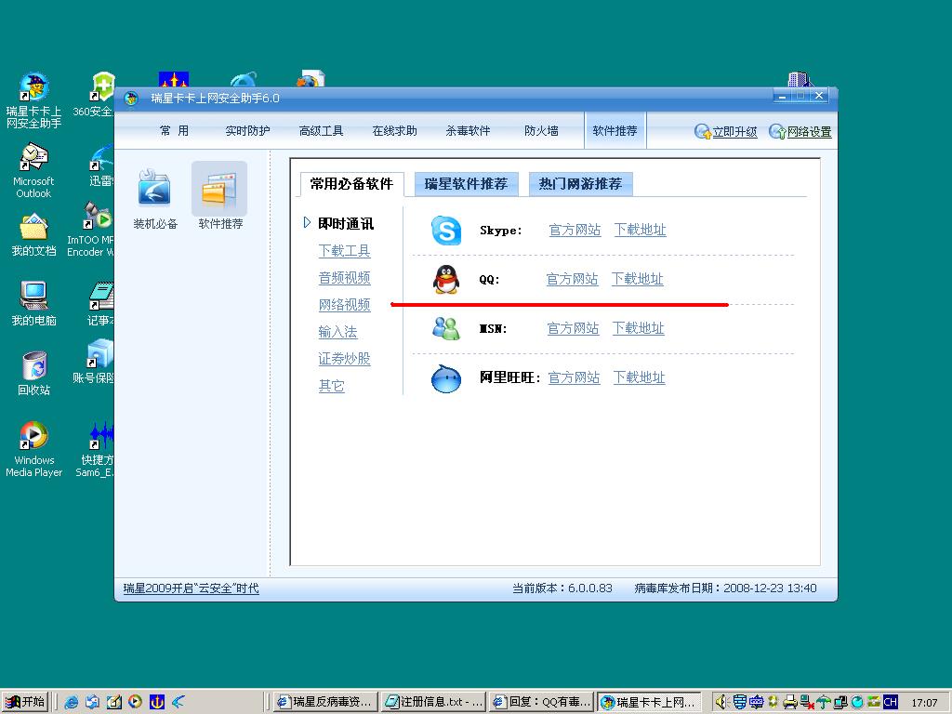Screen dimensions: 952x714
Task: Open 我的文档 desktop folder
Action: [x=34, y=235]
